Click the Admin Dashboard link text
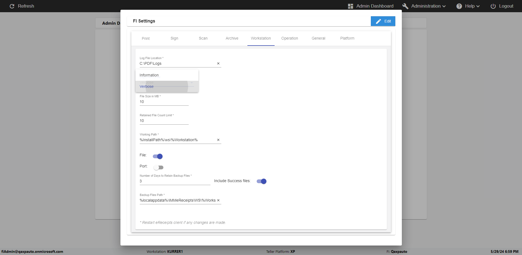Screen dimensions: 522x255 coord(375,6)
